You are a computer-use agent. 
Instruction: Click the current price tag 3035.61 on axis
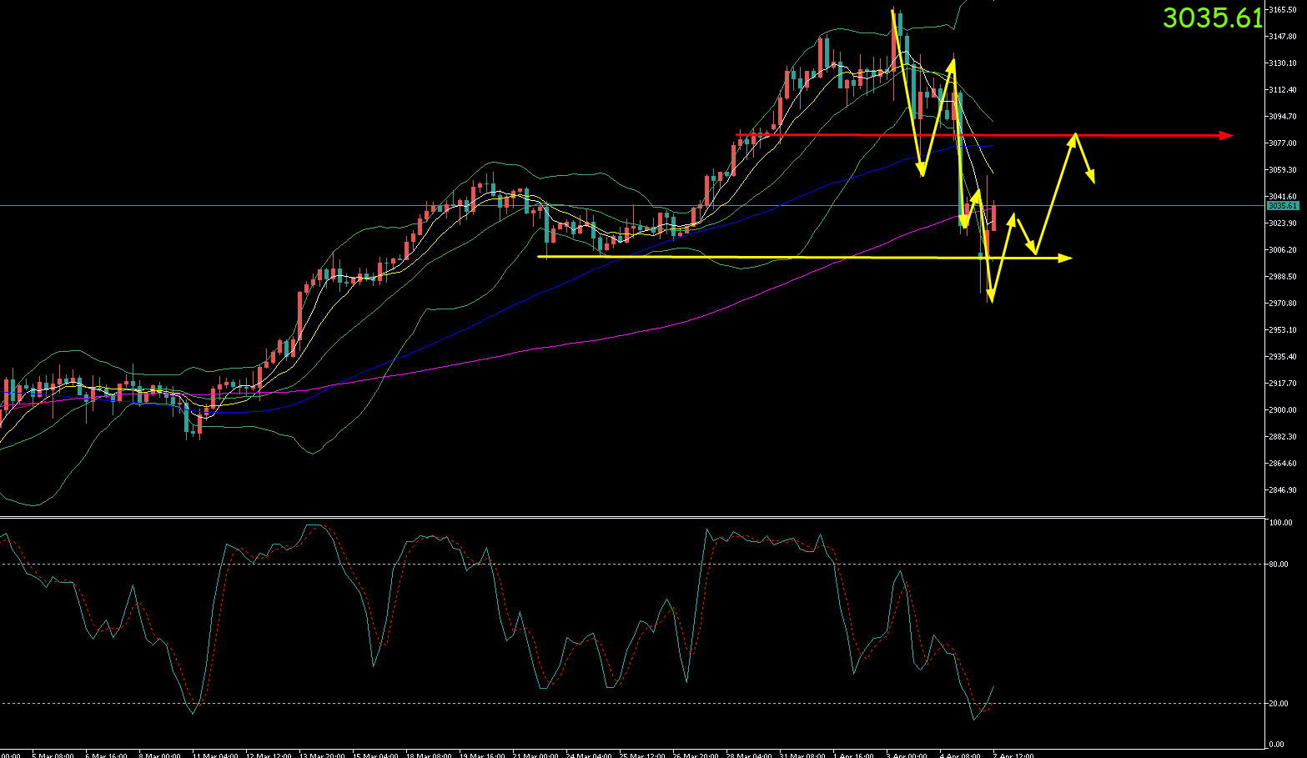point(1282,205)
